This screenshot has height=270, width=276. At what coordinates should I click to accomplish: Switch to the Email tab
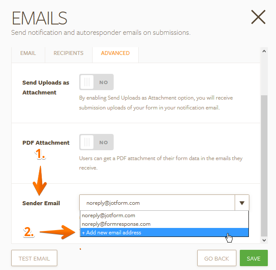(x=28, y=53)
